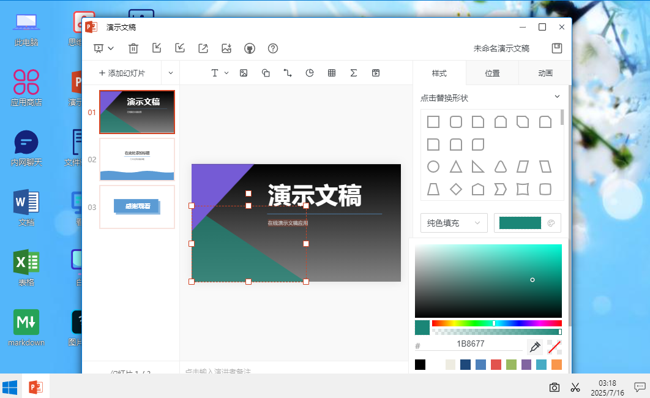This screenshot has height=398, width=650.
Task: Open the 应用商店 desktop icon
Action: (x=26, y=88)
